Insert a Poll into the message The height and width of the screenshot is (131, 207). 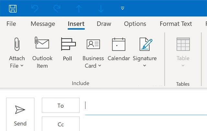point(68,44)
